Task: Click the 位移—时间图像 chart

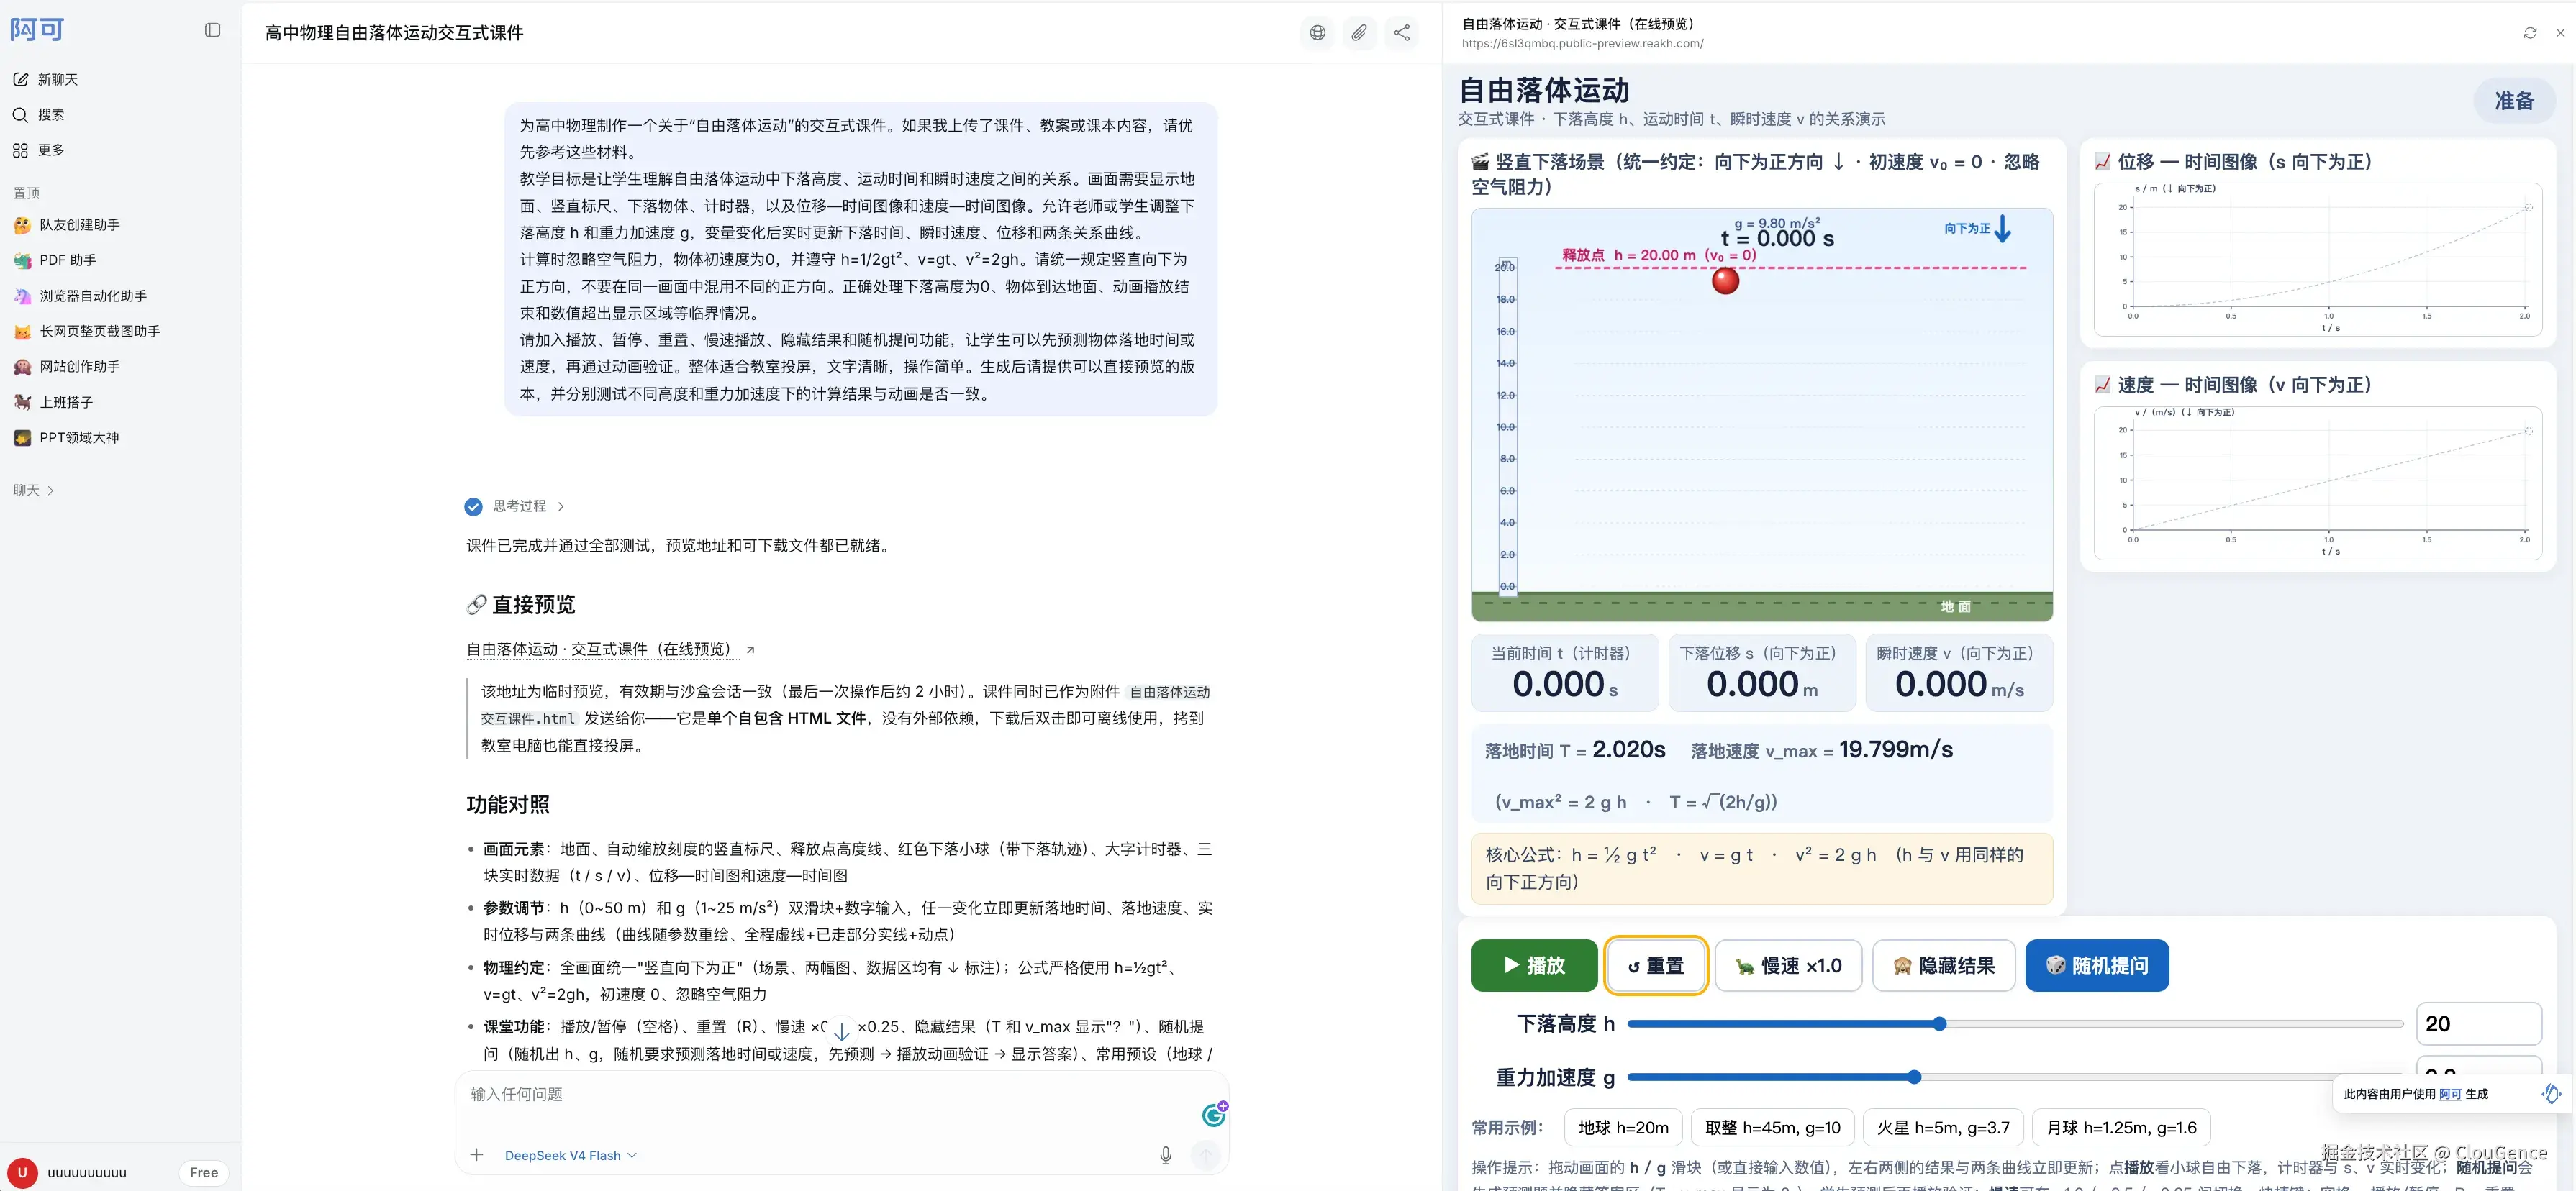Action: [2318, 260]
